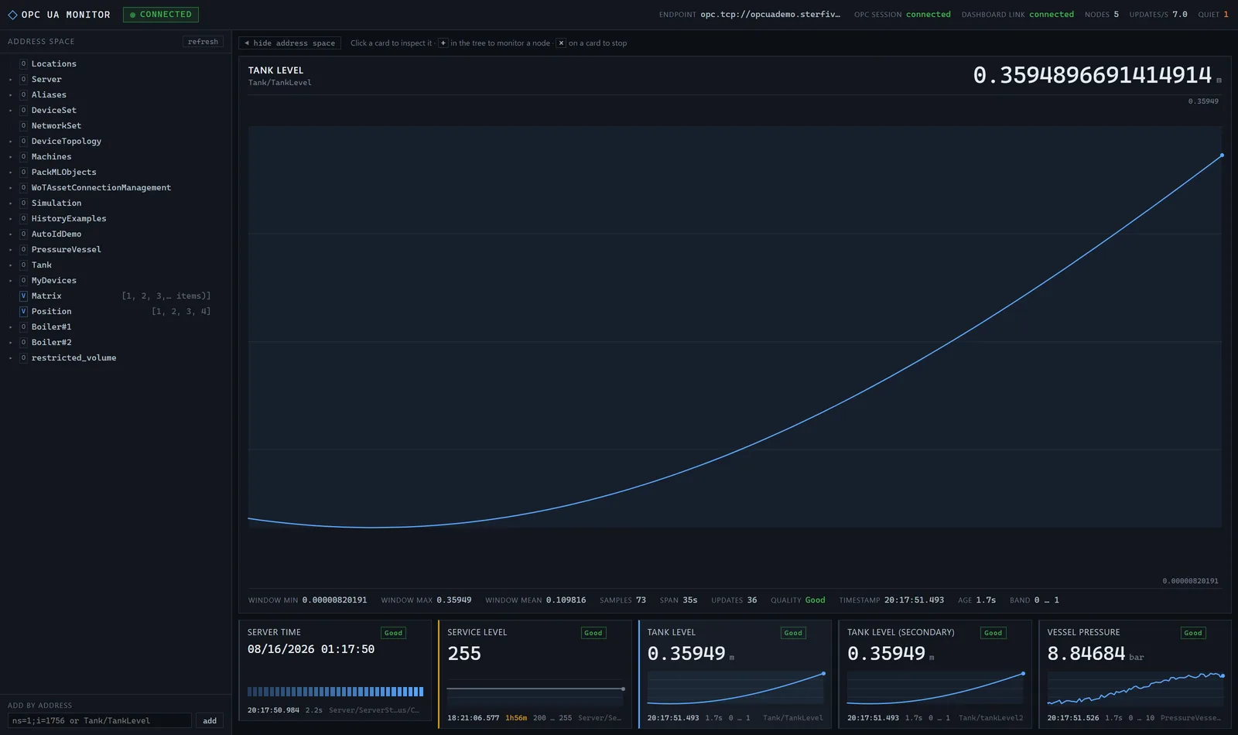Select the Matrix variable label

click(46, 296)
